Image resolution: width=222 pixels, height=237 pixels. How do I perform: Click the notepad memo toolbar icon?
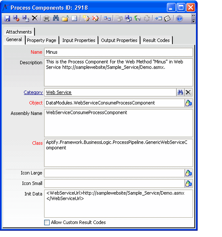[167, 18]
